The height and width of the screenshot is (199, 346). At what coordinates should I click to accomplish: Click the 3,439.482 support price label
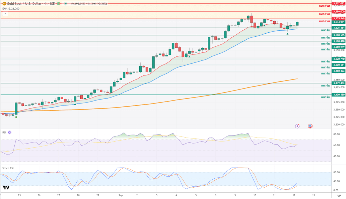pos(339,83)
